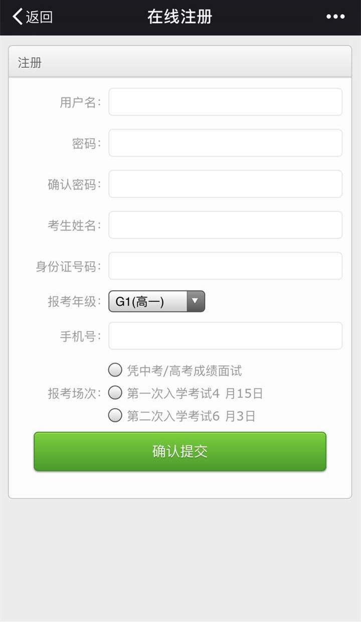Image resolution: width=361 pixels, height=622 pixels.
Task: Tap the 手机号 phone field
Action: [x=225, y=336]
